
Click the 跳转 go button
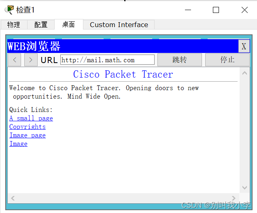tap(180, 60)
